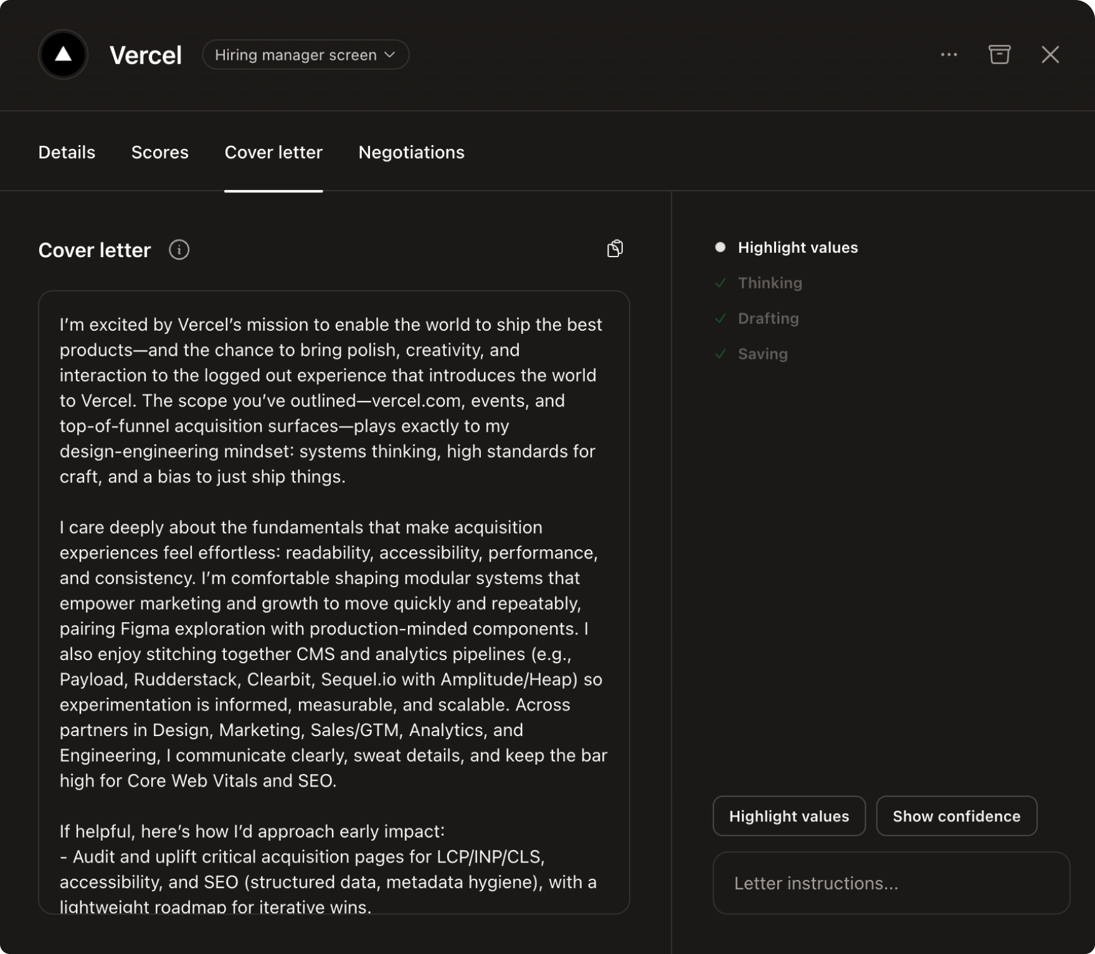Open the three-dot more options menu

point(949,55)
